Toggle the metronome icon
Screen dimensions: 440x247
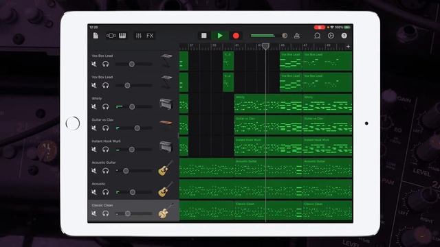click(x=296, y=36)
